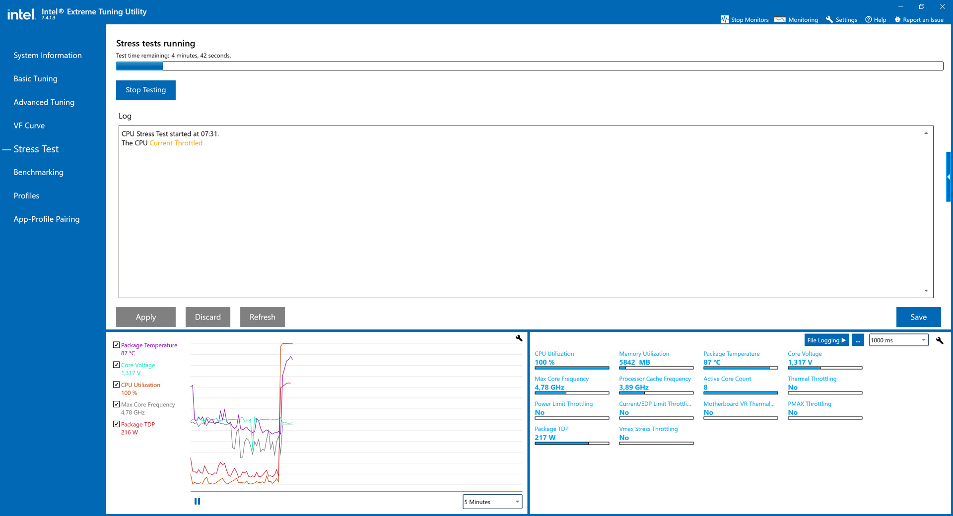This screenshot has width=953, height=516.
Task: Click Power Limit Throttling tile
Action: coord(572,411)
